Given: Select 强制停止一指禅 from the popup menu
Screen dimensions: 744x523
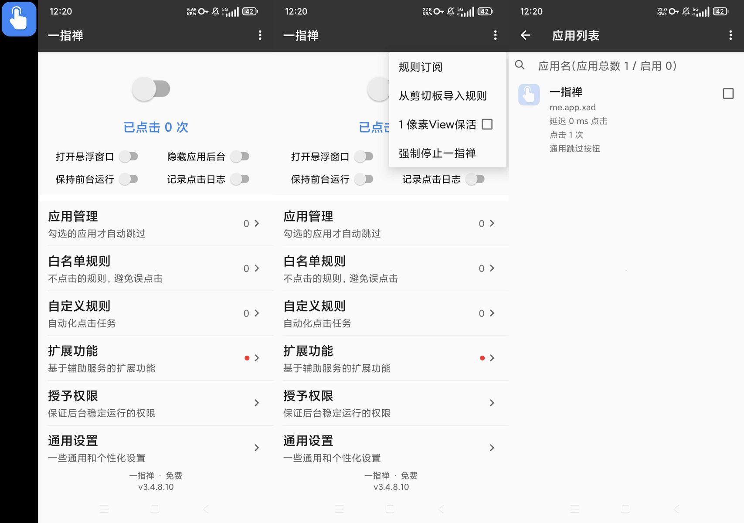Looking at the screenshot, I should click(448, 153).
